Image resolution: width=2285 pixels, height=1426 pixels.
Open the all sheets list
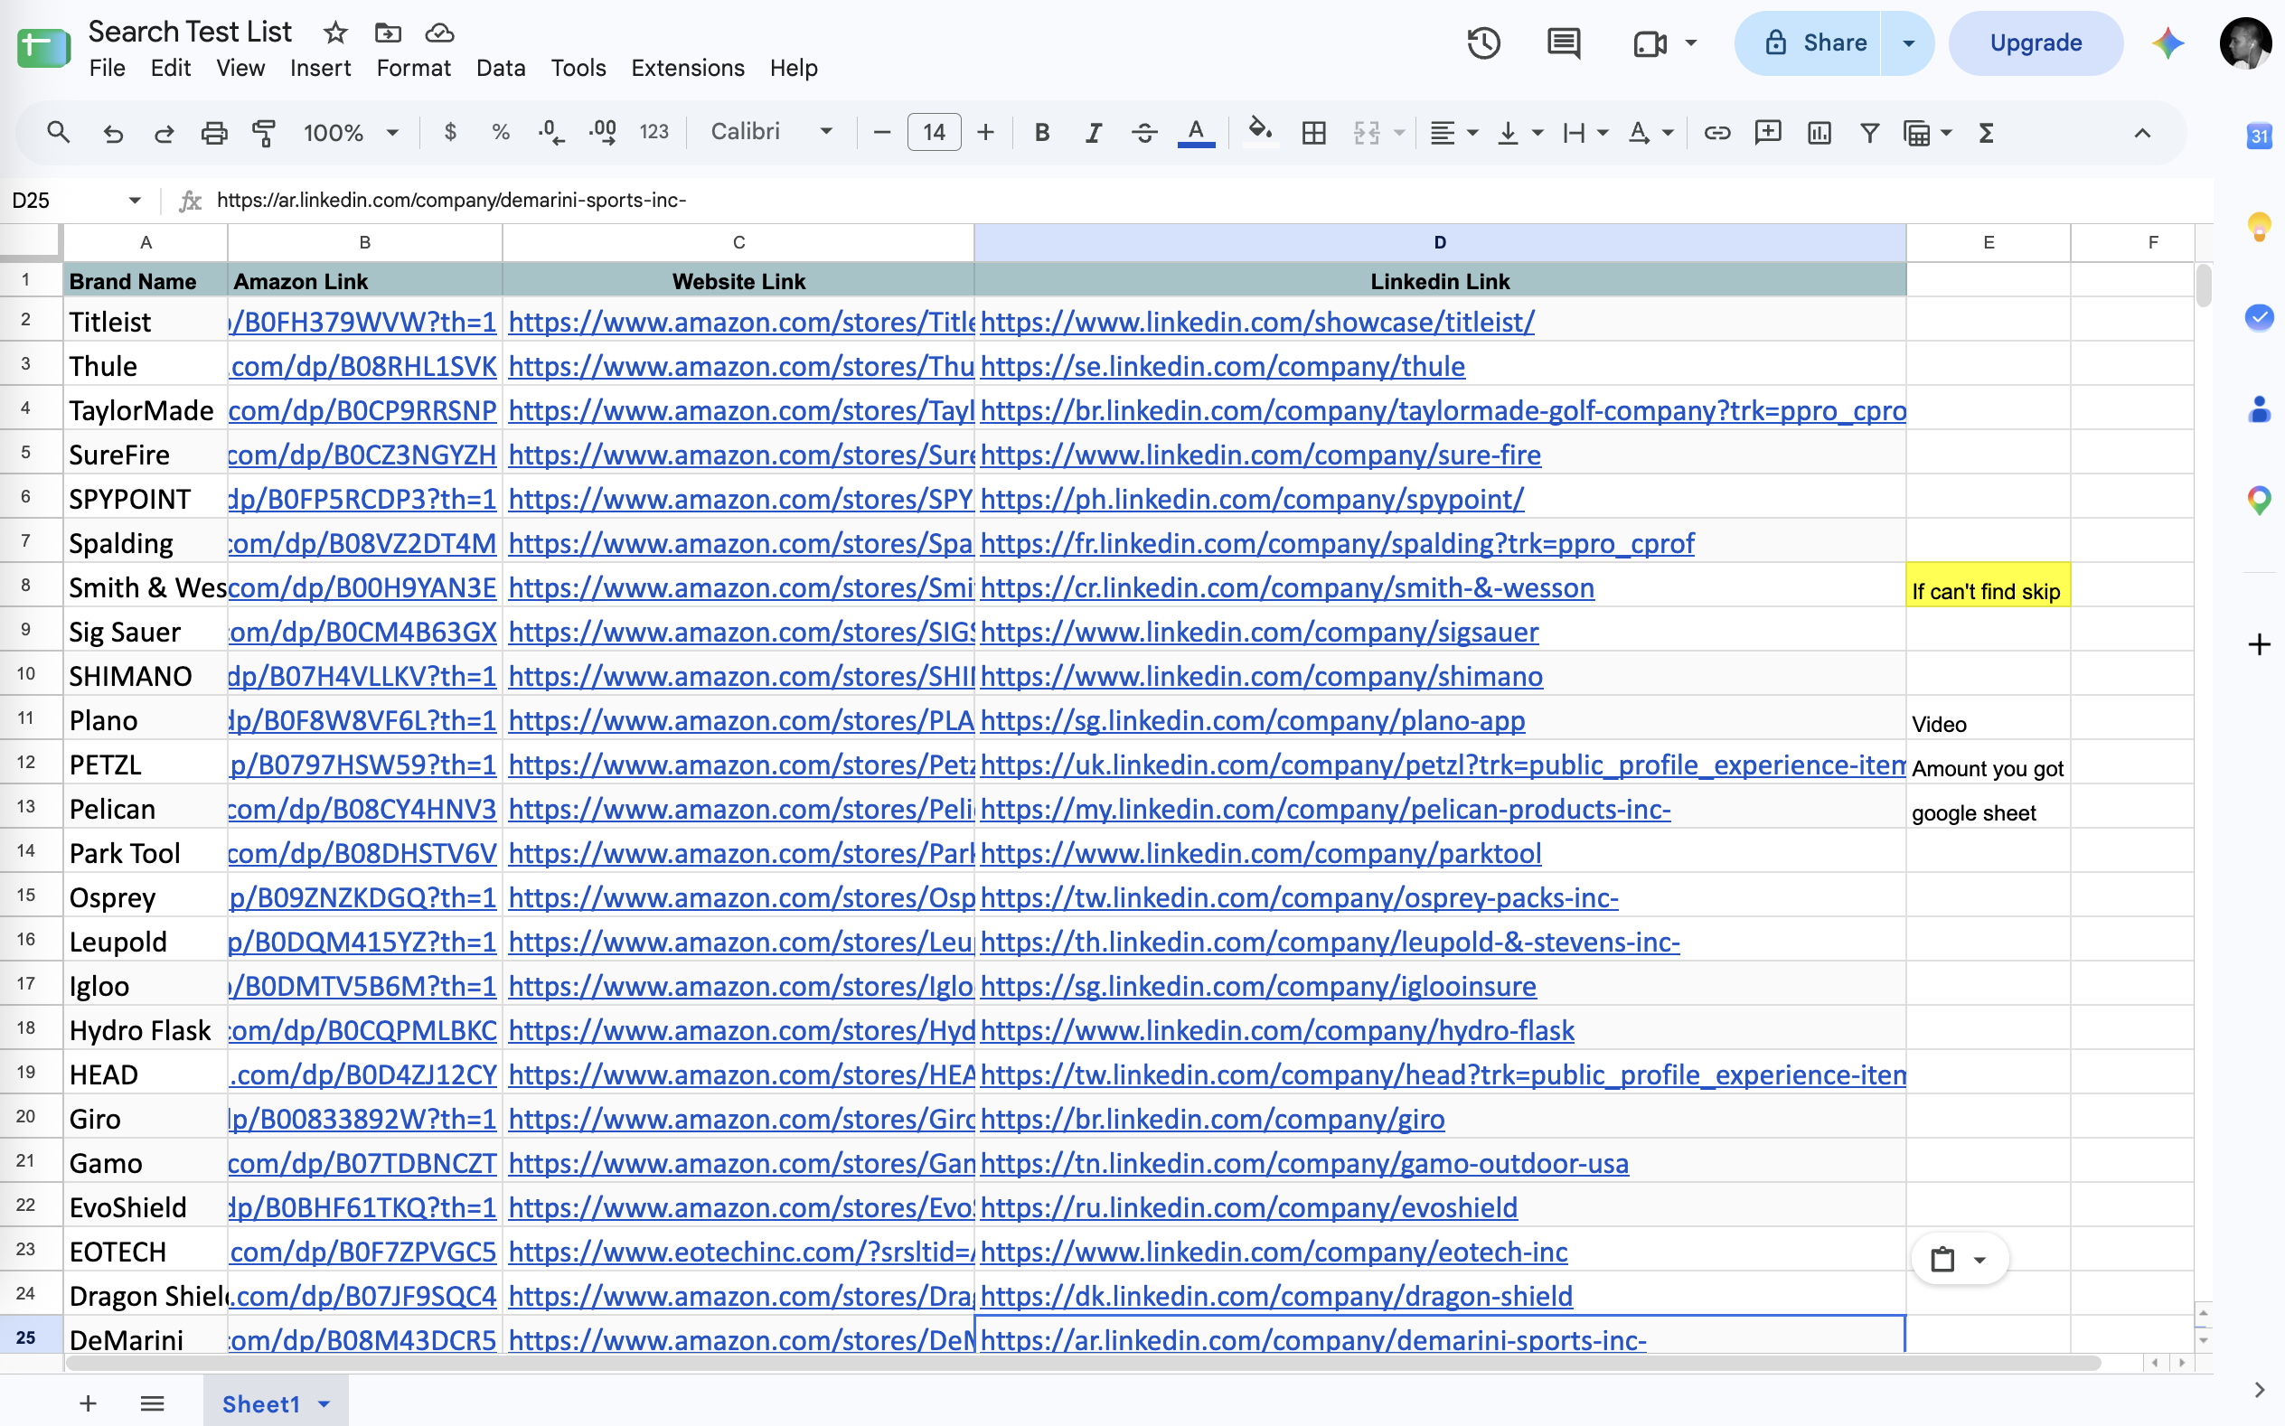coord(152,1403)
